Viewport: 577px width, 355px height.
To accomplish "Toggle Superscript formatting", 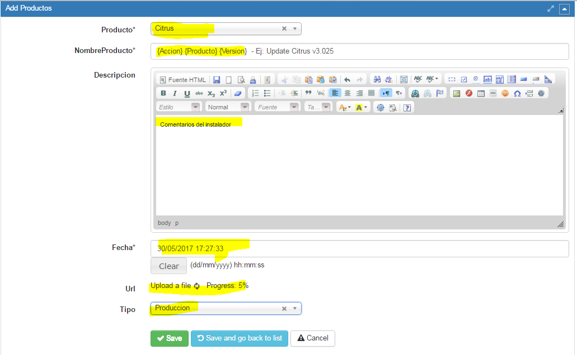I will (x=223, y=93).
